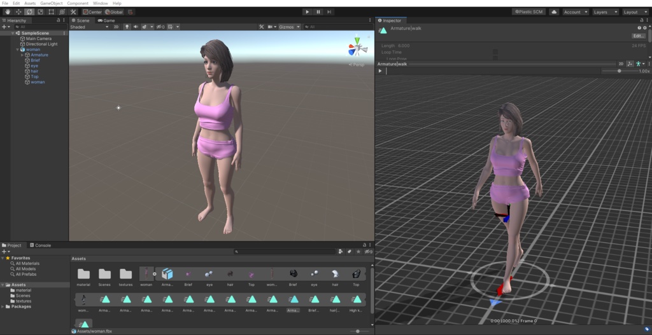The width and height of the screenshot is (652, 335).
Task: Toggle Global handle rotation button
Action: coord(114,12)
